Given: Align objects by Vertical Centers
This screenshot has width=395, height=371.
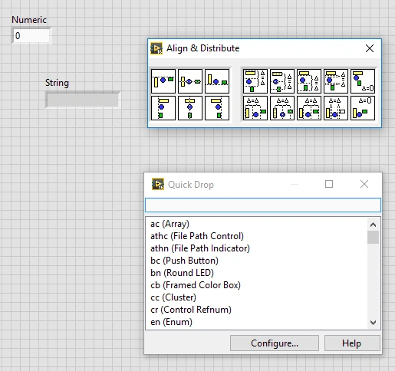Looking at the screenshot, I should pos(190,81).
